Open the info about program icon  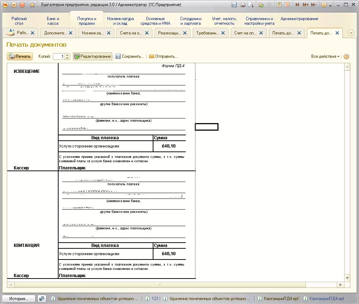[324, 5]
